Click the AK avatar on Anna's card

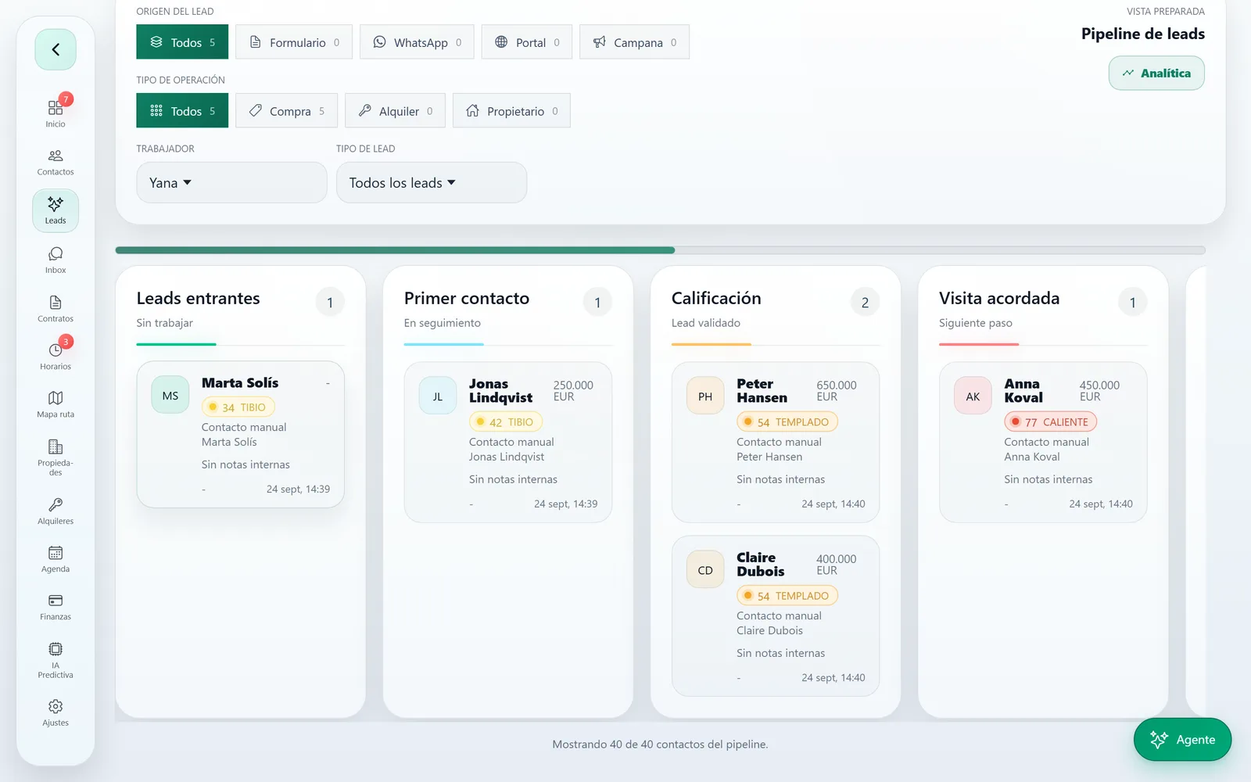(973, 396)
